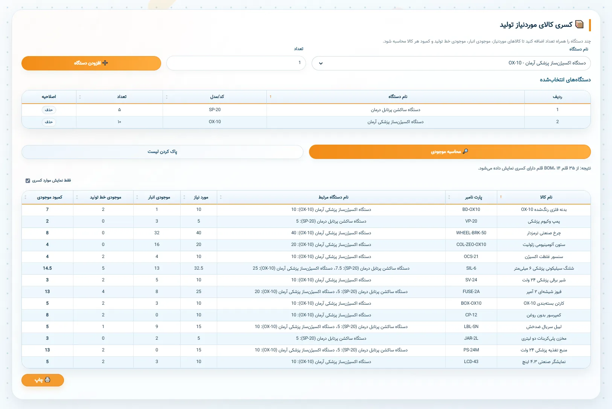
Task: Delete the OX-10 device row with حذف
Action: pos(49,122)
